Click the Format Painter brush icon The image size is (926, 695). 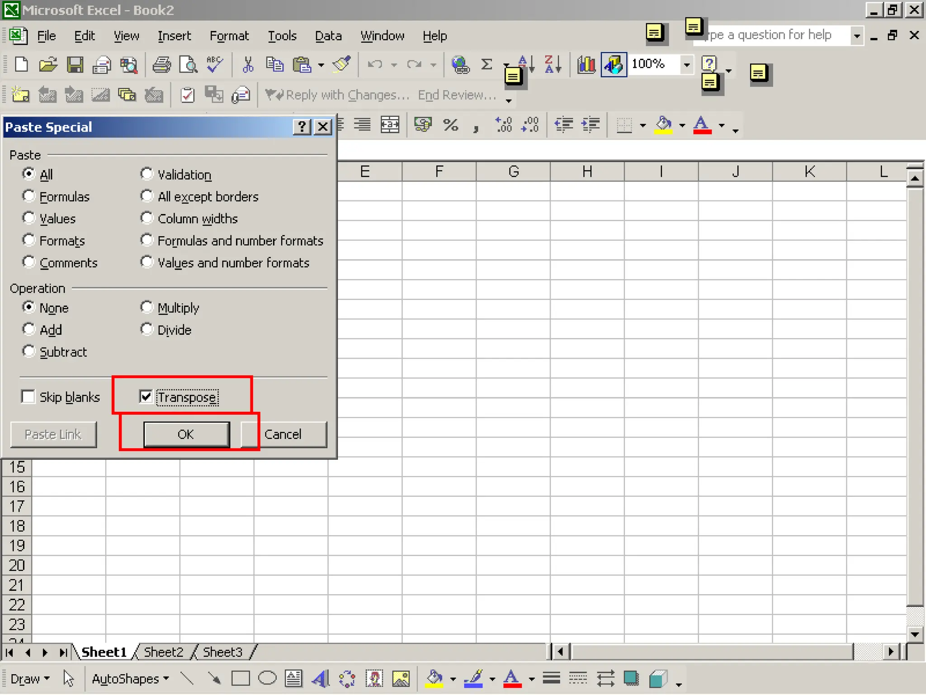[342, 64]
